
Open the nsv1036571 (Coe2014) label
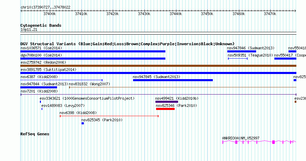tap(41, 48)
